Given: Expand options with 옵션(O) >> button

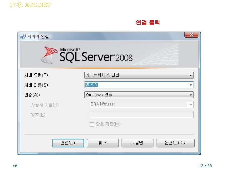Looking at the screenshot, I should click(x=176, y=143).
